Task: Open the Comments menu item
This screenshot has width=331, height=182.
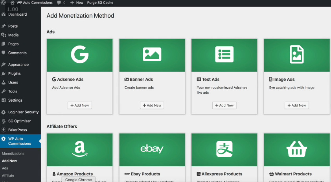Action: click(17, 53)
